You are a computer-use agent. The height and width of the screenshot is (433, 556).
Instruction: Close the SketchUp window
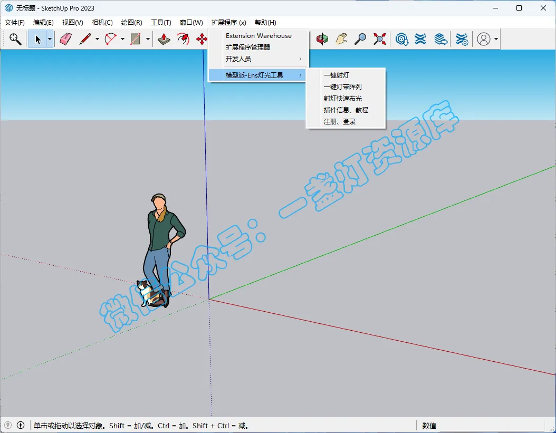pos(543,8)
